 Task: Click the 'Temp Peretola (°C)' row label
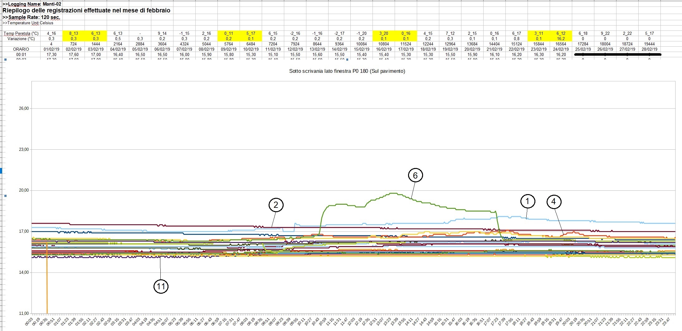(x=21, y=33)
